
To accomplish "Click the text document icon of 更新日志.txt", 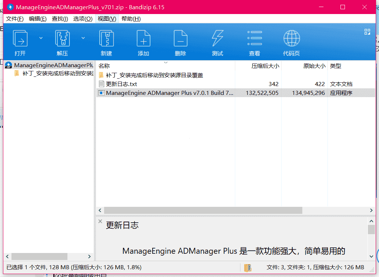I will pyautogui.click(x=101, y=84).
